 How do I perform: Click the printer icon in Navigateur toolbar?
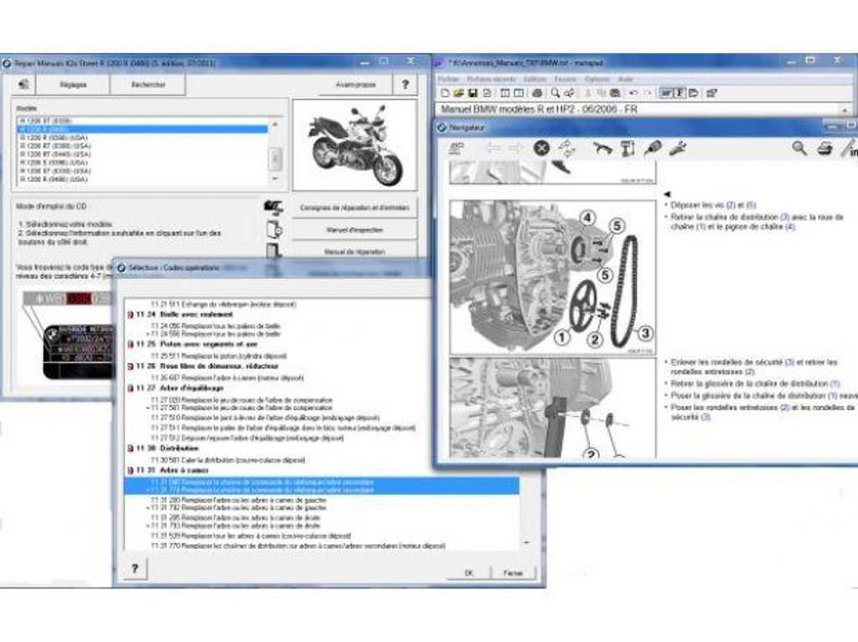(x=824, y=148)
